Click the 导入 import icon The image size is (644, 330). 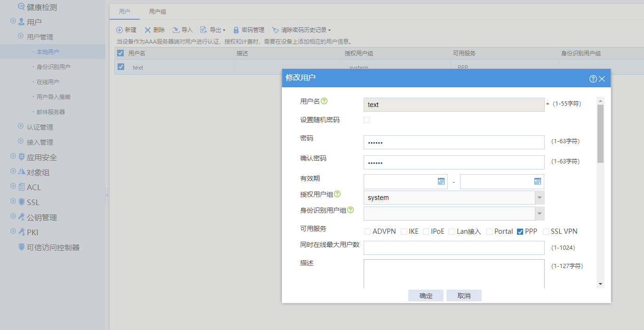coord(176,30)
